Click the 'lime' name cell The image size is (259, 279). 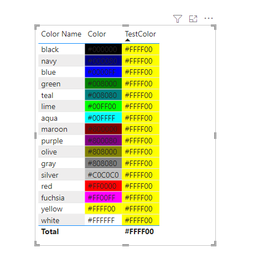(61, 106)
